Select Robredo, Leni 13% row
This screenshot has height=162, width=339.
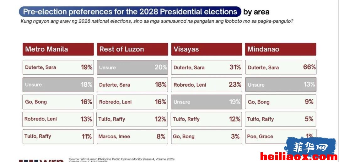point(58,119)
